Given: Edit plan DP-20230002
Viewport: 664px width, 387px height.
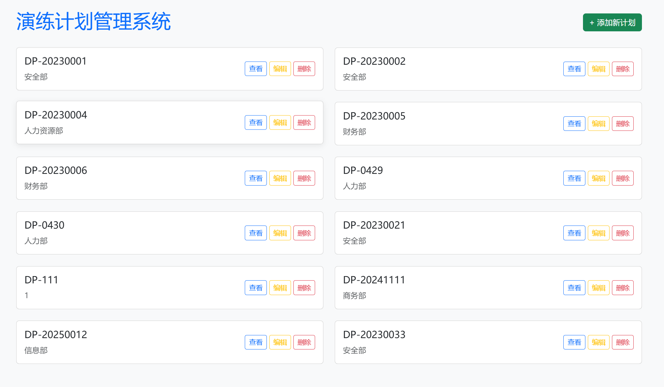Looking at the screenshot, I should [x=598, y=69].
